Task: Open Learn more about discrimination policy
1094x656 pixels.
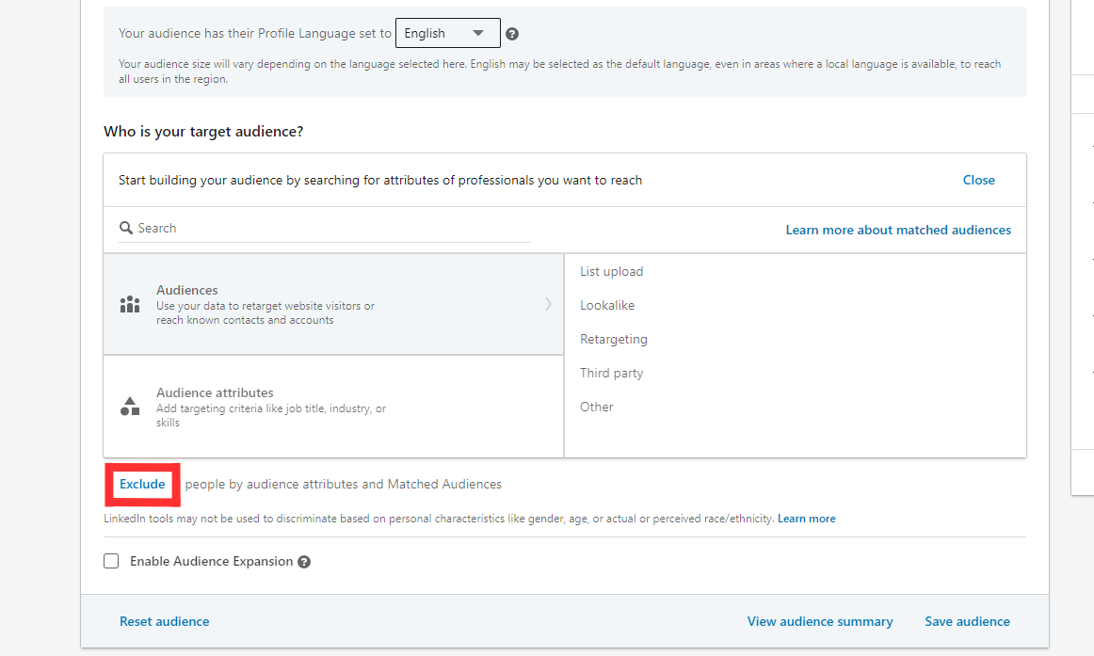Action: [x=807, y=519]
